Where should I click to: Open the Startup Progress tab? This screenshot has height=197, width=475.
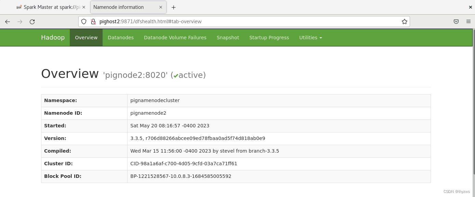pos(269,38)
